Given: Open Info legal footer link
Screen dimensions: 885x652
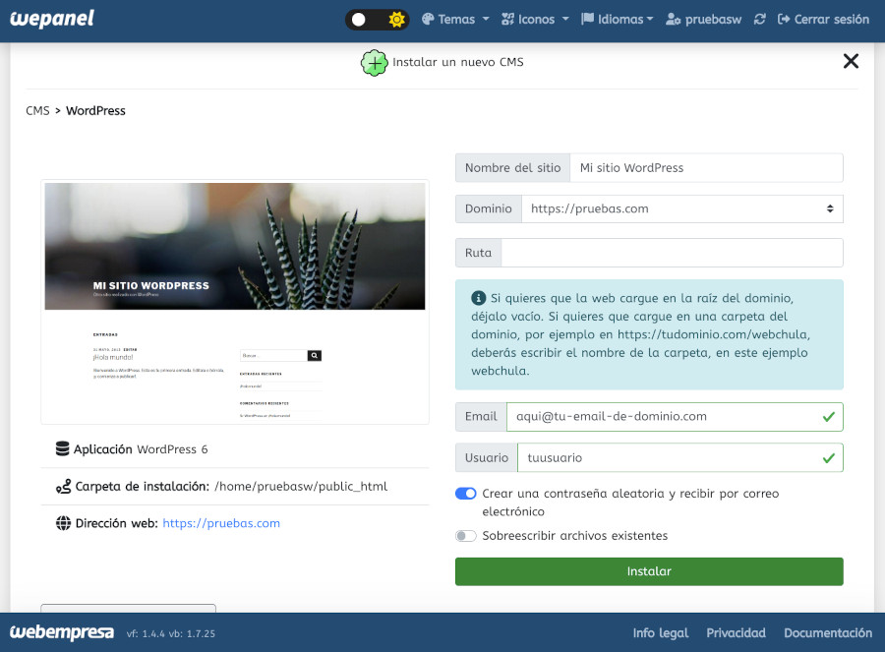Looking at the screenshot, I should tap(661, 632).
